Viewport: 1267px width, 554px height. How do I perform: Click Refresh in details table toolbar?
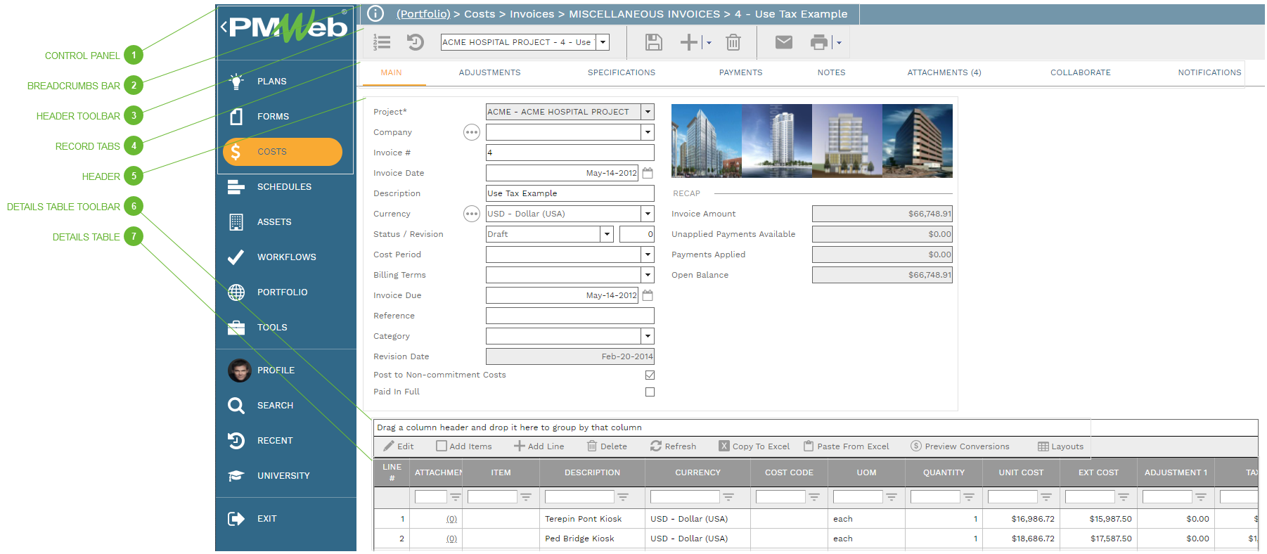coord(674,446)
